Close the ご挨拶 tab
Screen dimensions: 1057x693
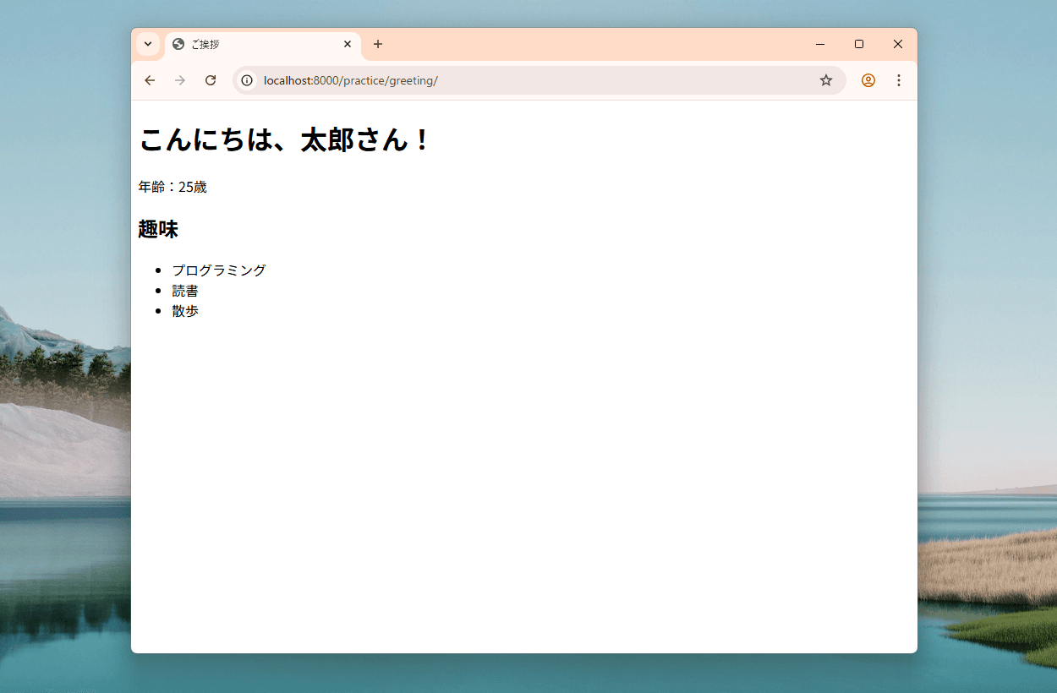[348, 44]
